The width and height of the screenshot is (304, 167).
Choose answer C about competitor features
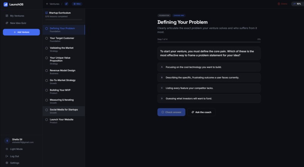point(209,88)
